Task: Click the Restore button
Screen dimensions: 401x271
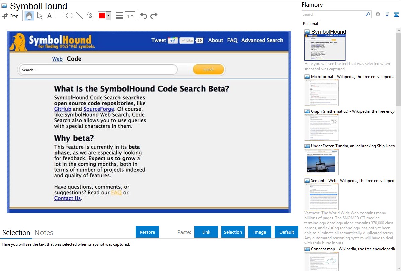Action: point(147,232)
